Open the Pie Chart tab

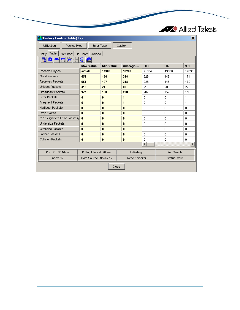82,54
